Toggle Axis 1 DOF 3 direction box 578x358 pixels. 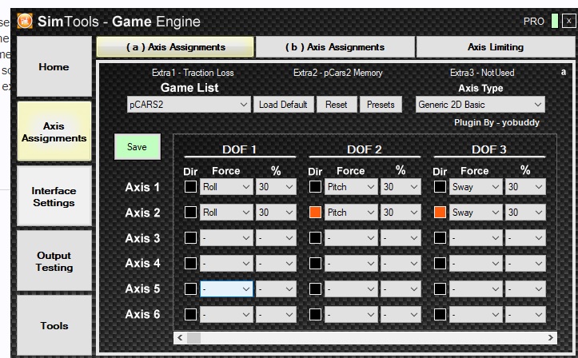pos(440,187)
